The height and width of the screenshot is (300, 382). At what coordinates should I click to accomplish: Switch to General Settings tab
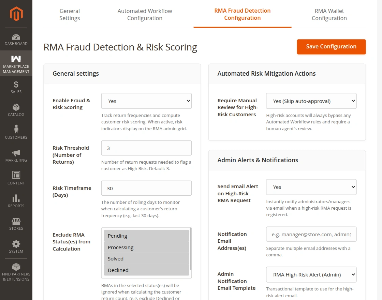70,15
